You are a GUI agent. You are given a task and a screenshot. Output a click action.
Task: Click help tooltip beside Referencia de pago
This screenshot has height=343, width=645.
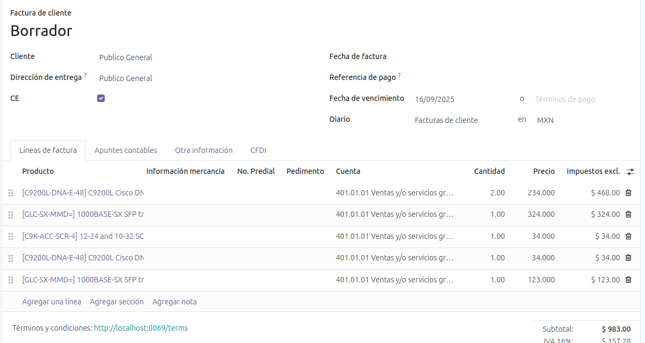pos(400,75)
